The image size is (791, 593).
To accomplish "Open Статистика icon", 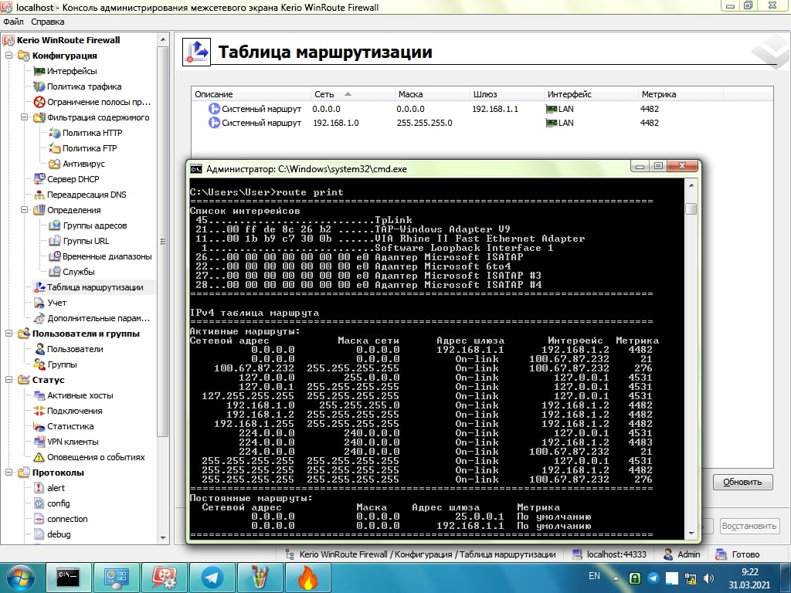I will [39, 426].
